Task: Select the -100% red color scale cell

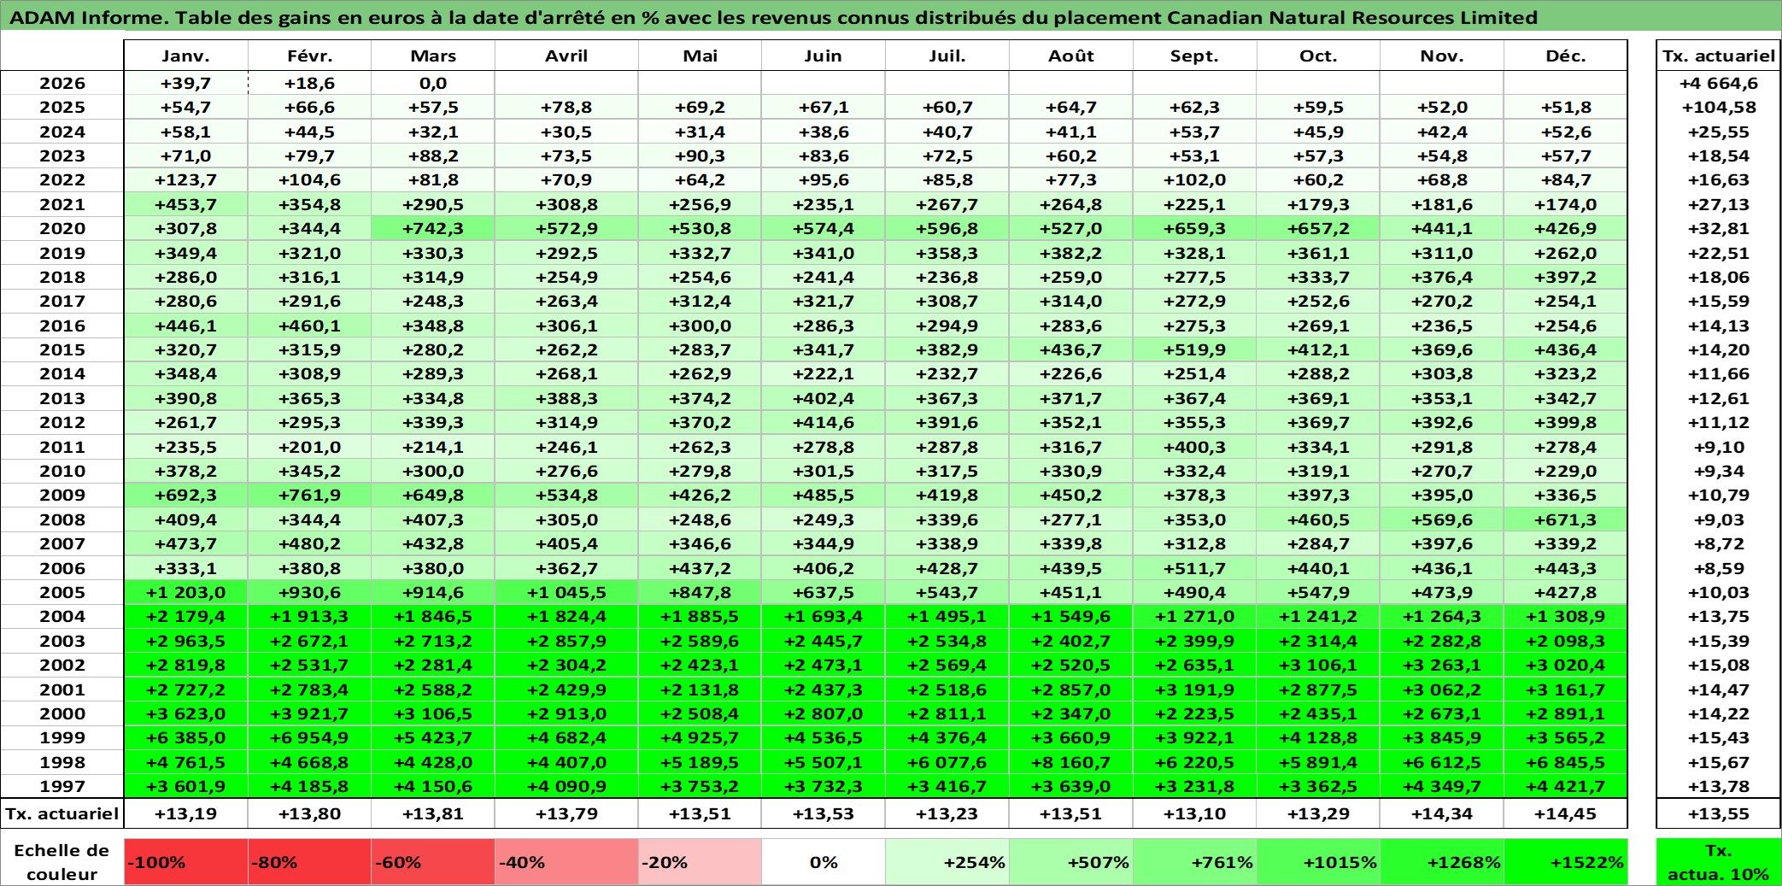Action: click(x=186, y=862)
